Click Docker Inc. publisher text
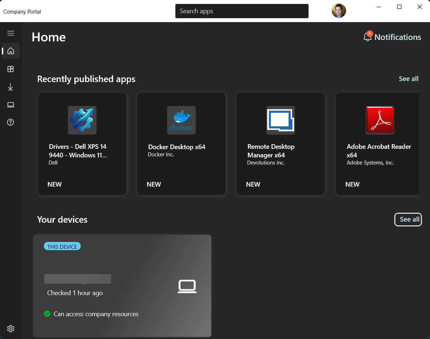The height and width of the screenshot is (339, 430). pyautogui.click(x=161, y=155)
